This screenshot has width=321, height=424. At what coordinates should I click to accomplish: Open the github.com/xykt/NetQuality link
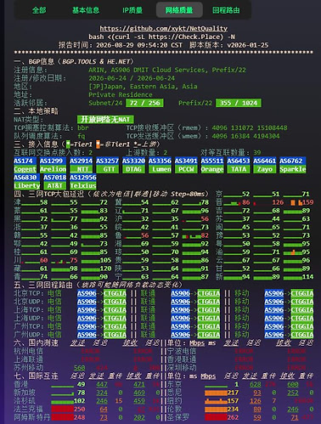[x=163, y=29]
